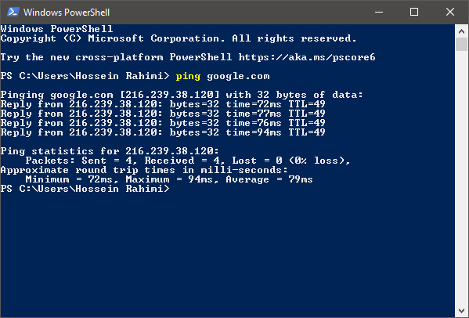Click the reply line showing time=94ms
This screenshot has width=469, height=318.
[163, 132]
